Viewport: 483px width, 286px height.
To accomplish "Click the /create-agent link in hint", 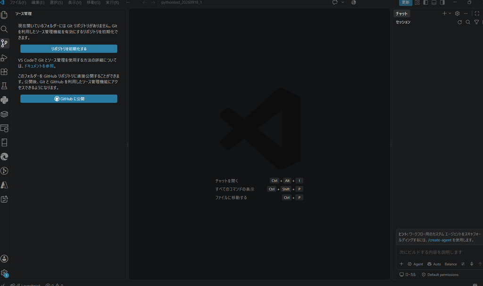I will [440, 240].
